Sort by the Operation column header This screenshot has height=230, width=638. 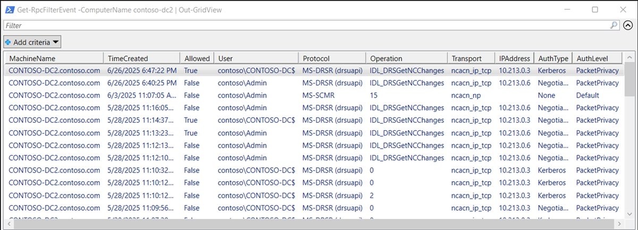point(407,58)
